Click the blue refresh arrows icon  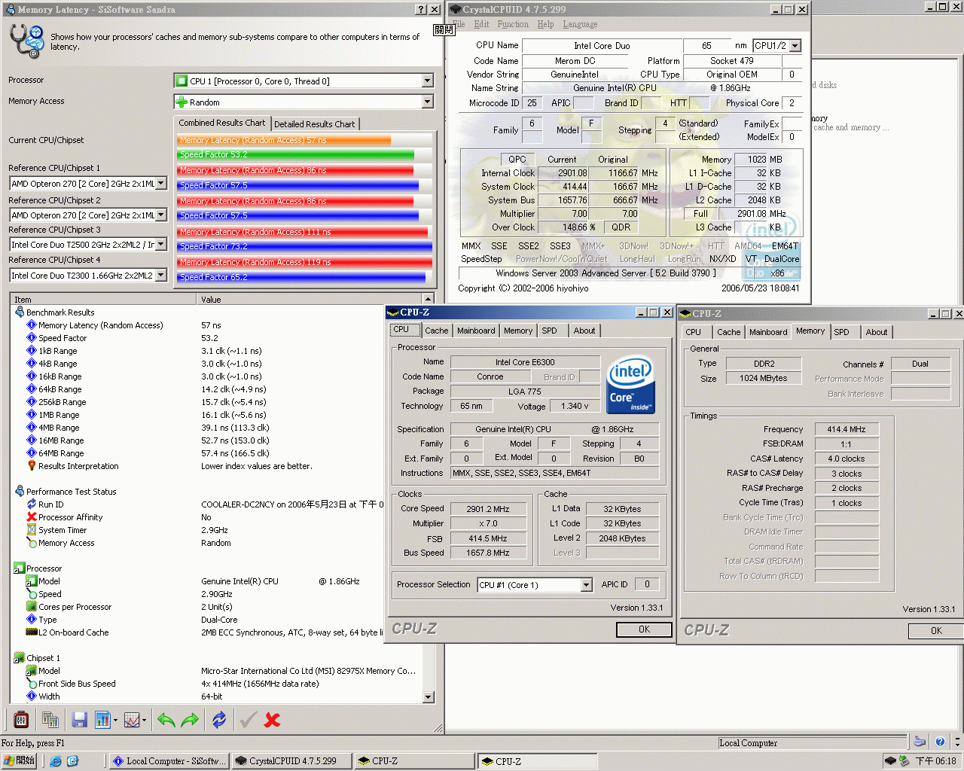click(x=219, y=721)
